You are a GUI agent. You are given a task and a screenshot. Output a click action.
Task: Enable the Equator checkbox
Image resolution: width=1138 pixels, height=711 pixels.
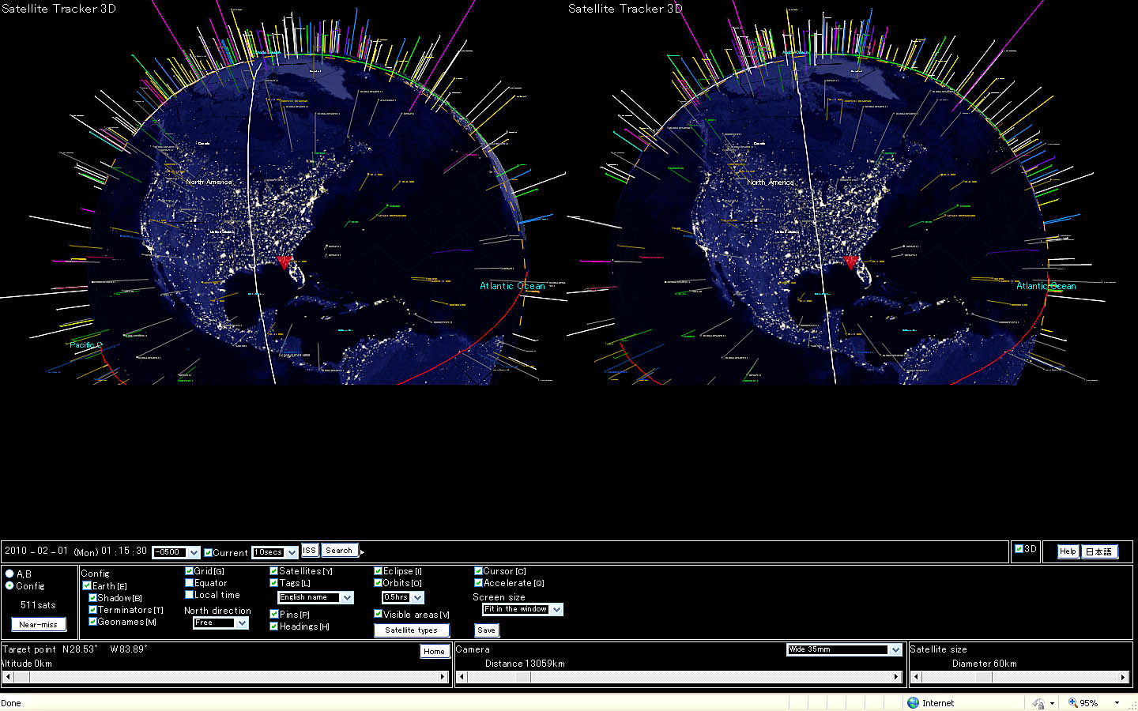[189, 583]
